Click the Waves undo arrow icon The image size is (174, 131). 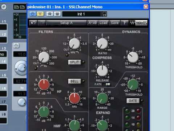click(33, 23)
